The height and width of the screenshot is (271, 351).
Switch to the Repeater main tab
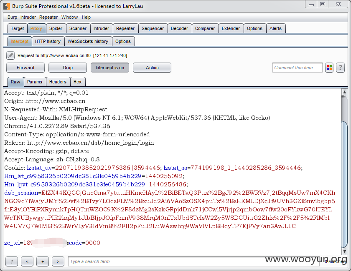coord(125,28)
